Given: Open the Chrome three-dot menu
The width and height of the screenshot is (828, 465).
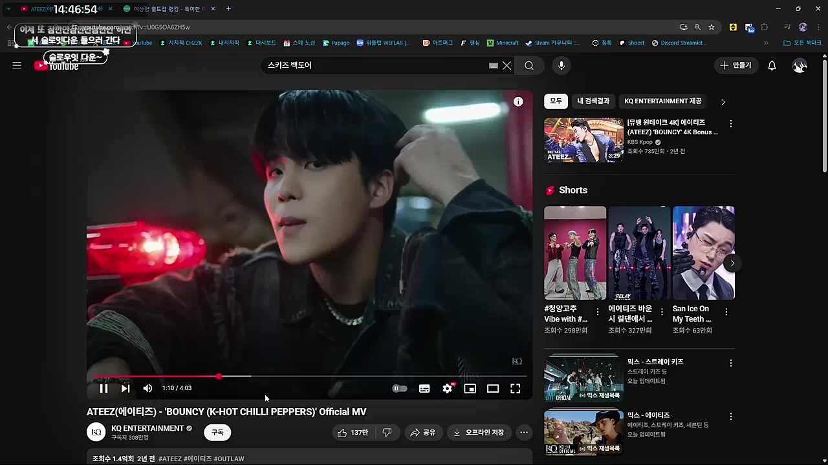Looking at the screenshot, I should point(818,27).
